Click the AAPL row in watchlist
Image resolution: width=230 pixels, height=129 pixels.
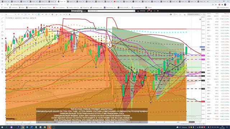click(218, 25)
